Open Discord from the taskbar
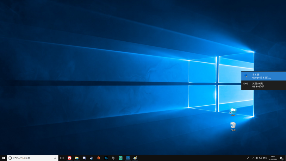Image resolution: width=286 pixels, height=161 pixels. (x=84, y=158)
